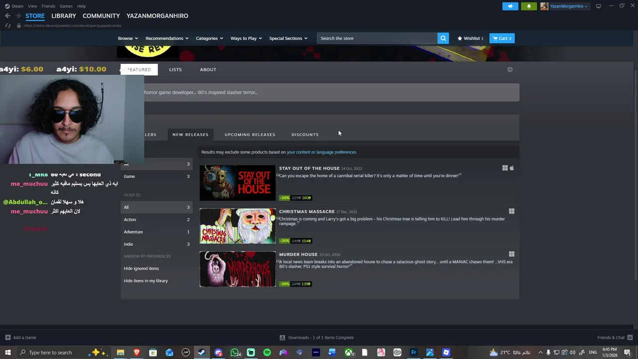Reload the store page

click(x=7, y=25)
